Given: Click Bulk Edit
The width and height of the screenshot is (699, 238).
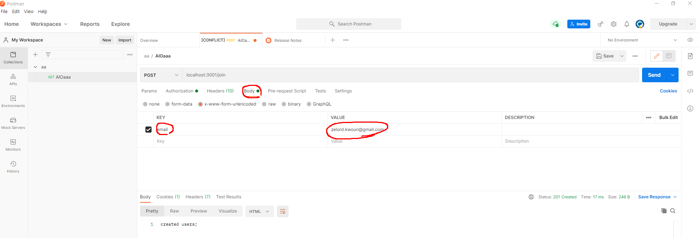Looking at the screenshot, I should [668, 118].
